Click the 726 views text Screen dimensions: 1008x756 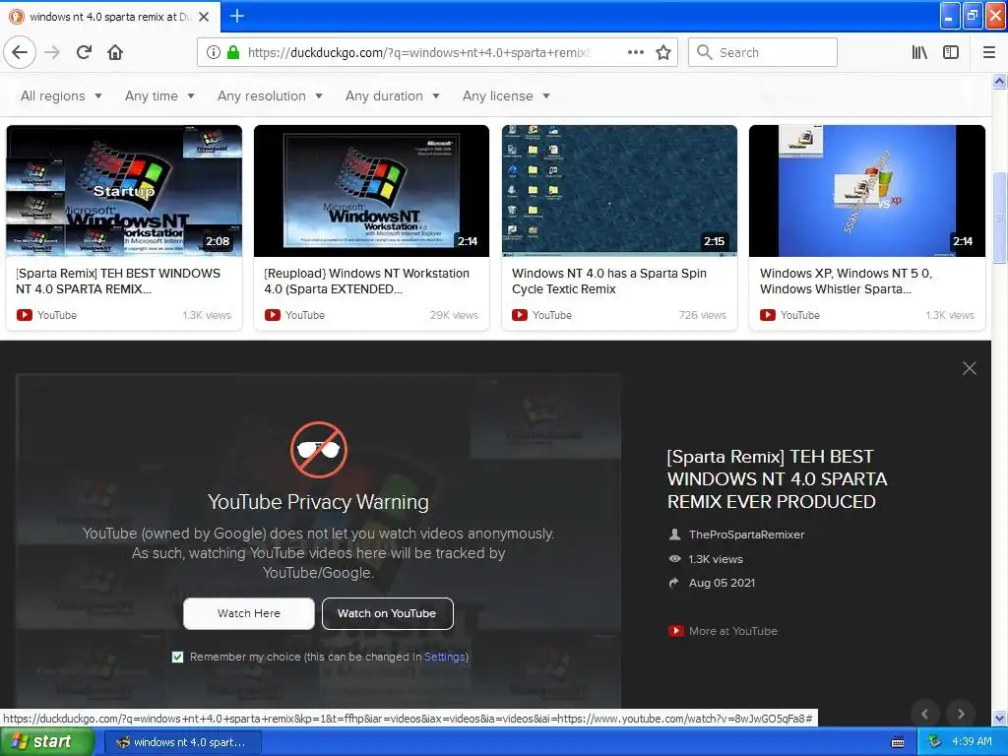tap(702, 315)
